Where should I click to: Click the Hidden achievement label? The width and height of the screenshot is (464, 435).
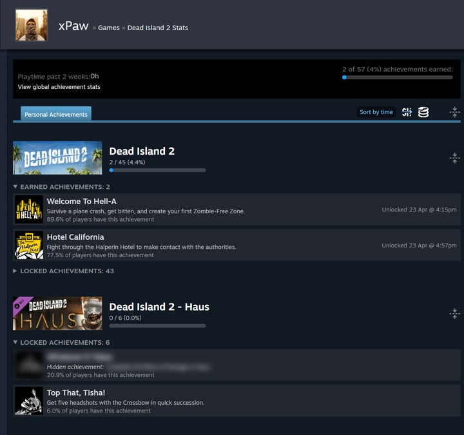pyautogui.click(x=75, y=367)
